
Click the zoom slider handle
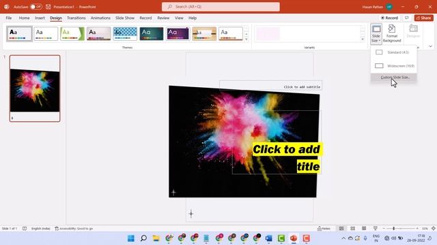(x=393, y=229)
